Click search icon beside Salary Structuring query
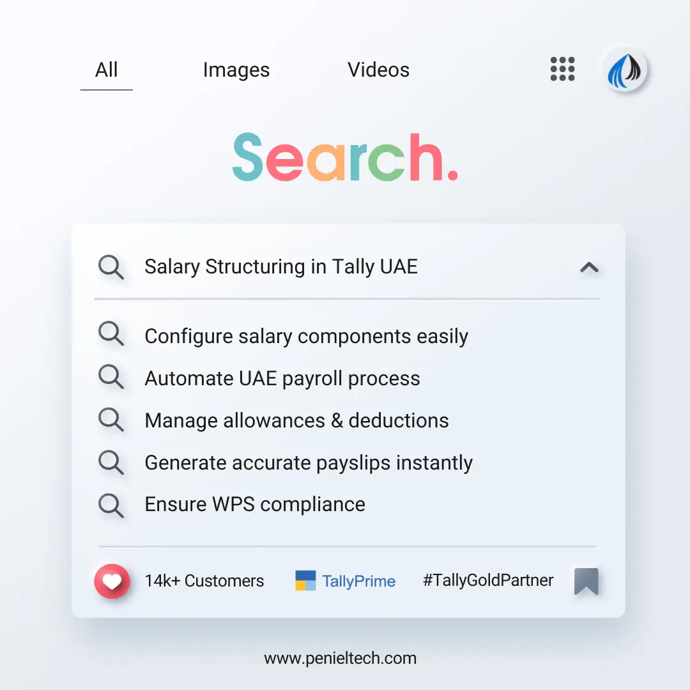Image resolution: width=690 pixels, height=690 pixels. (111, 267)
